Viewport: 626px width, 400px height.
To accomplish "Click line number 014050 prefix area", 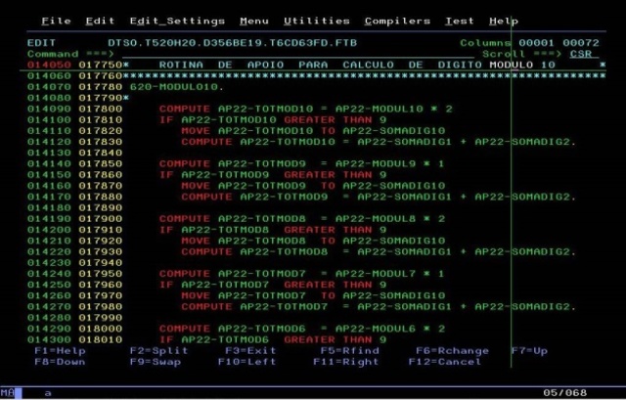I will (x=49, y=65).
